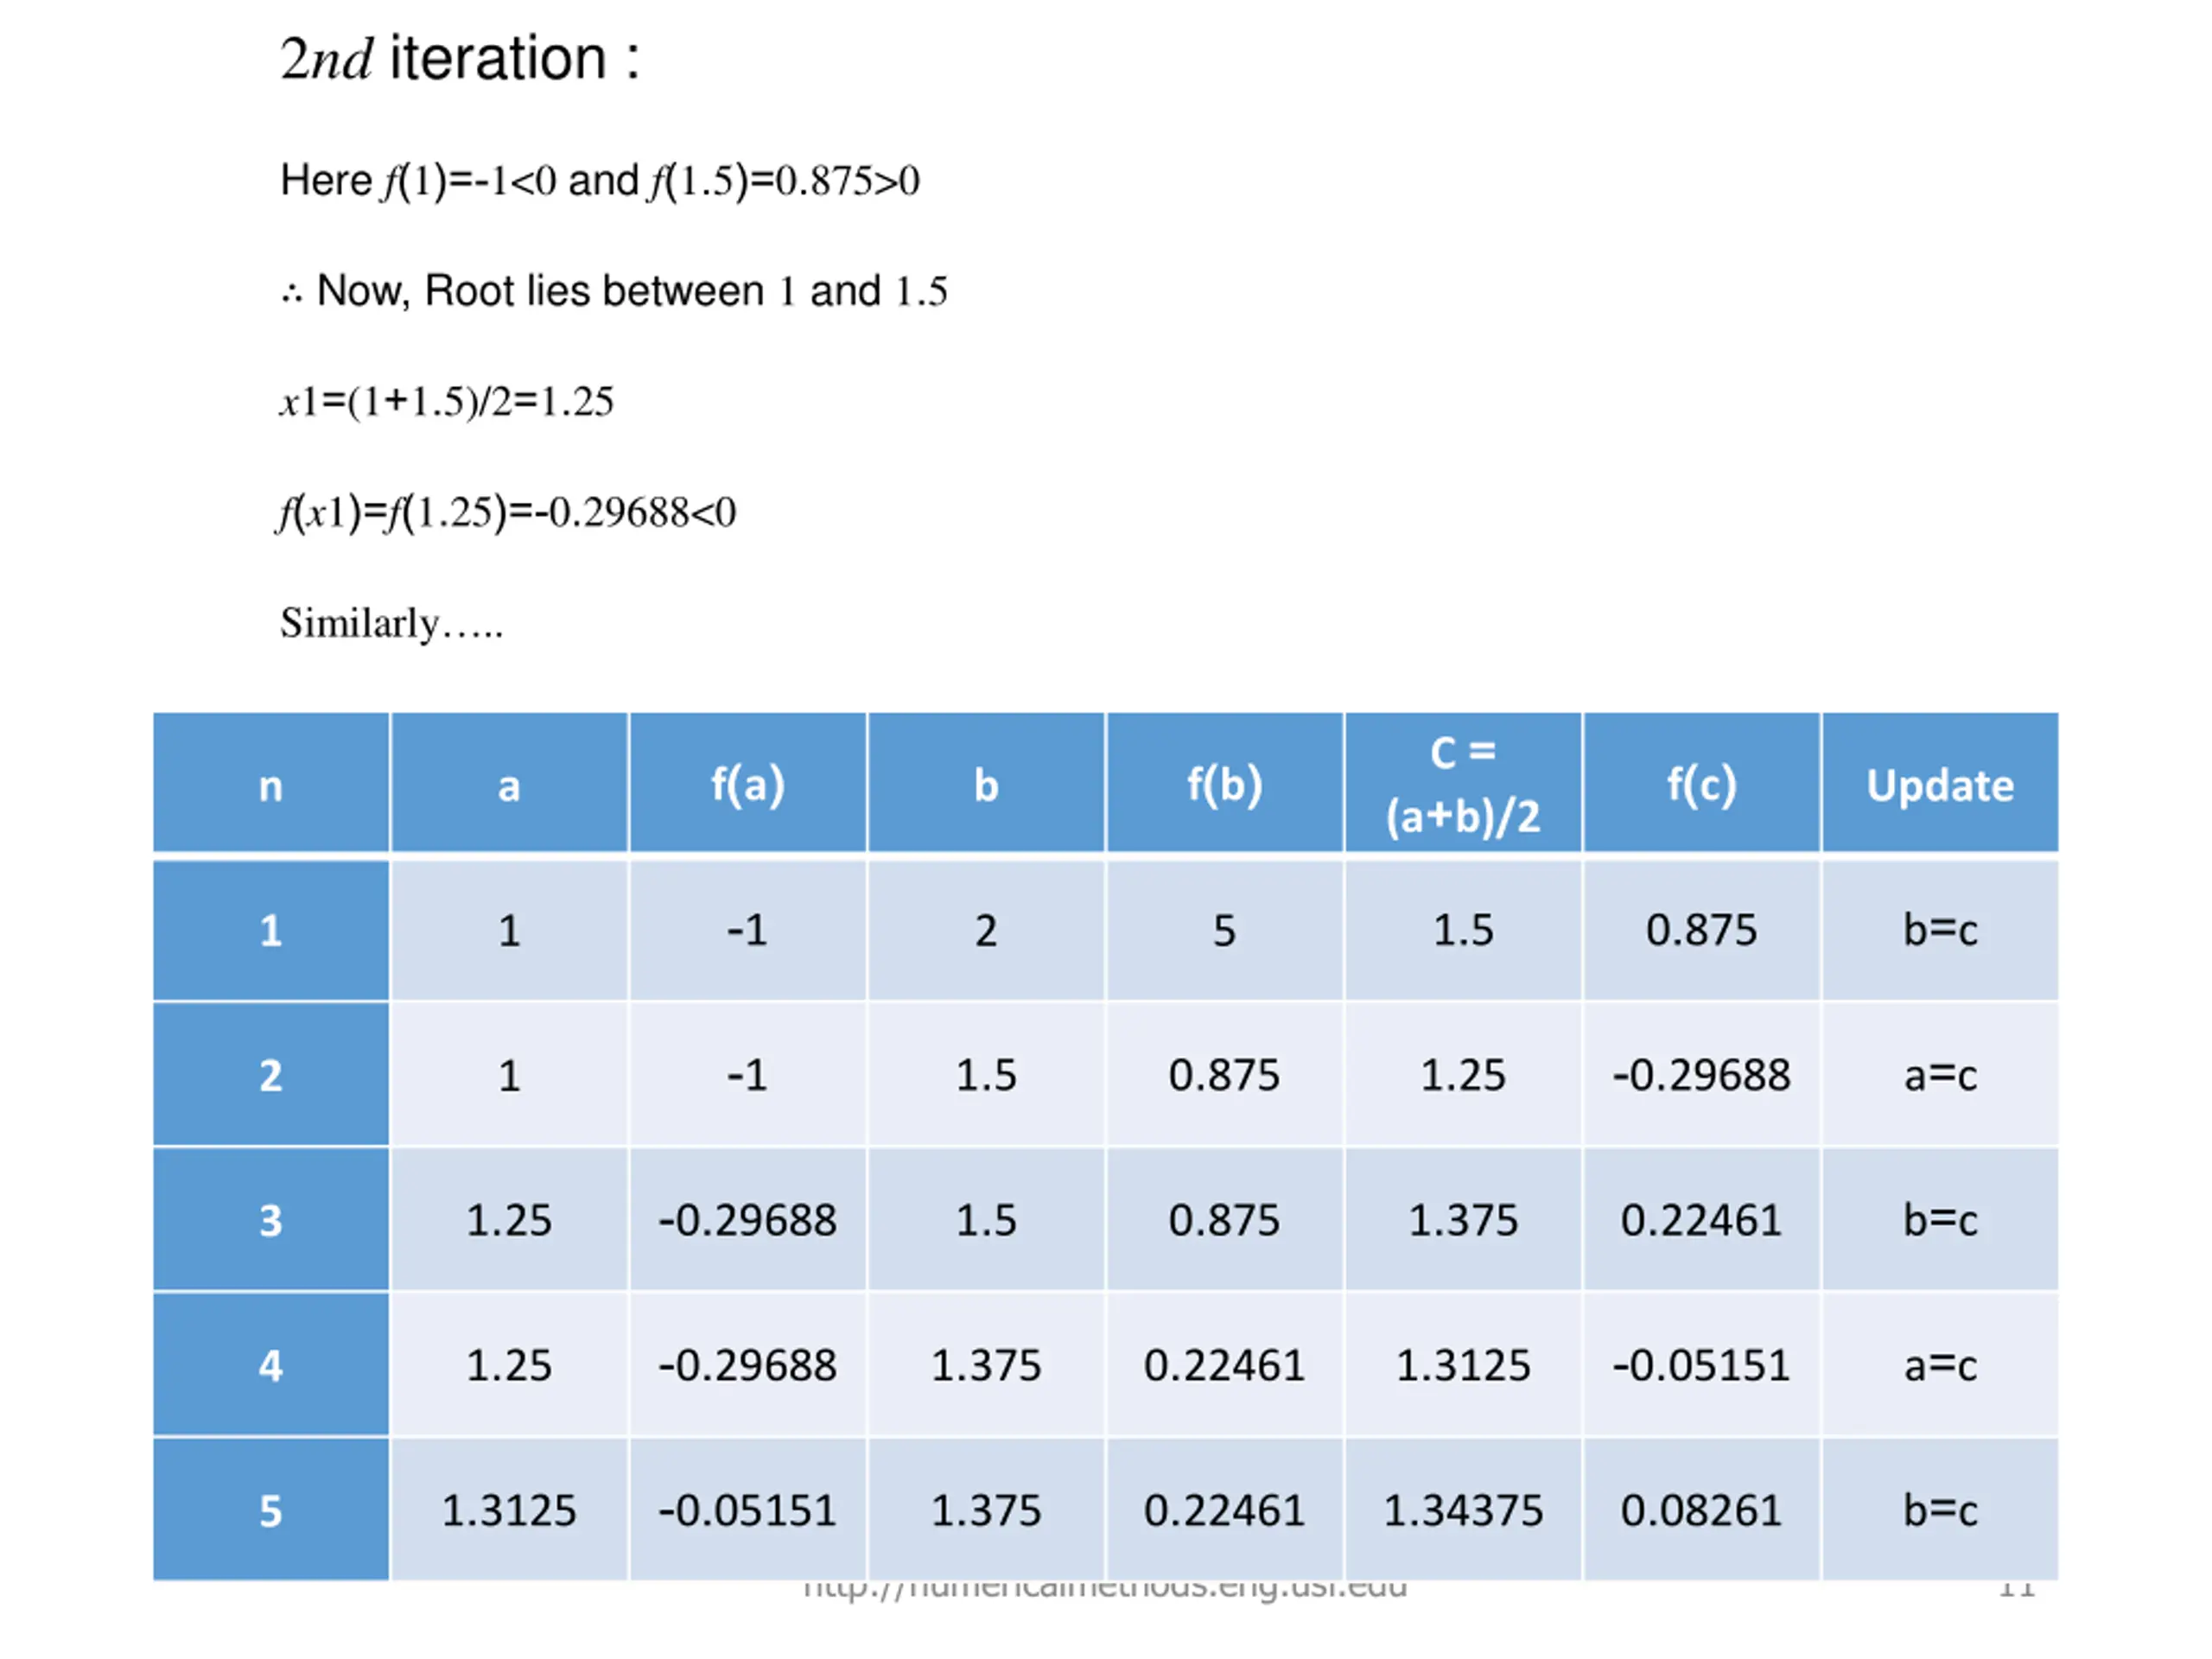Click the '2nd iteration :' heading
Viewport: 2212px width, 1659px height.
coord(459,58)
